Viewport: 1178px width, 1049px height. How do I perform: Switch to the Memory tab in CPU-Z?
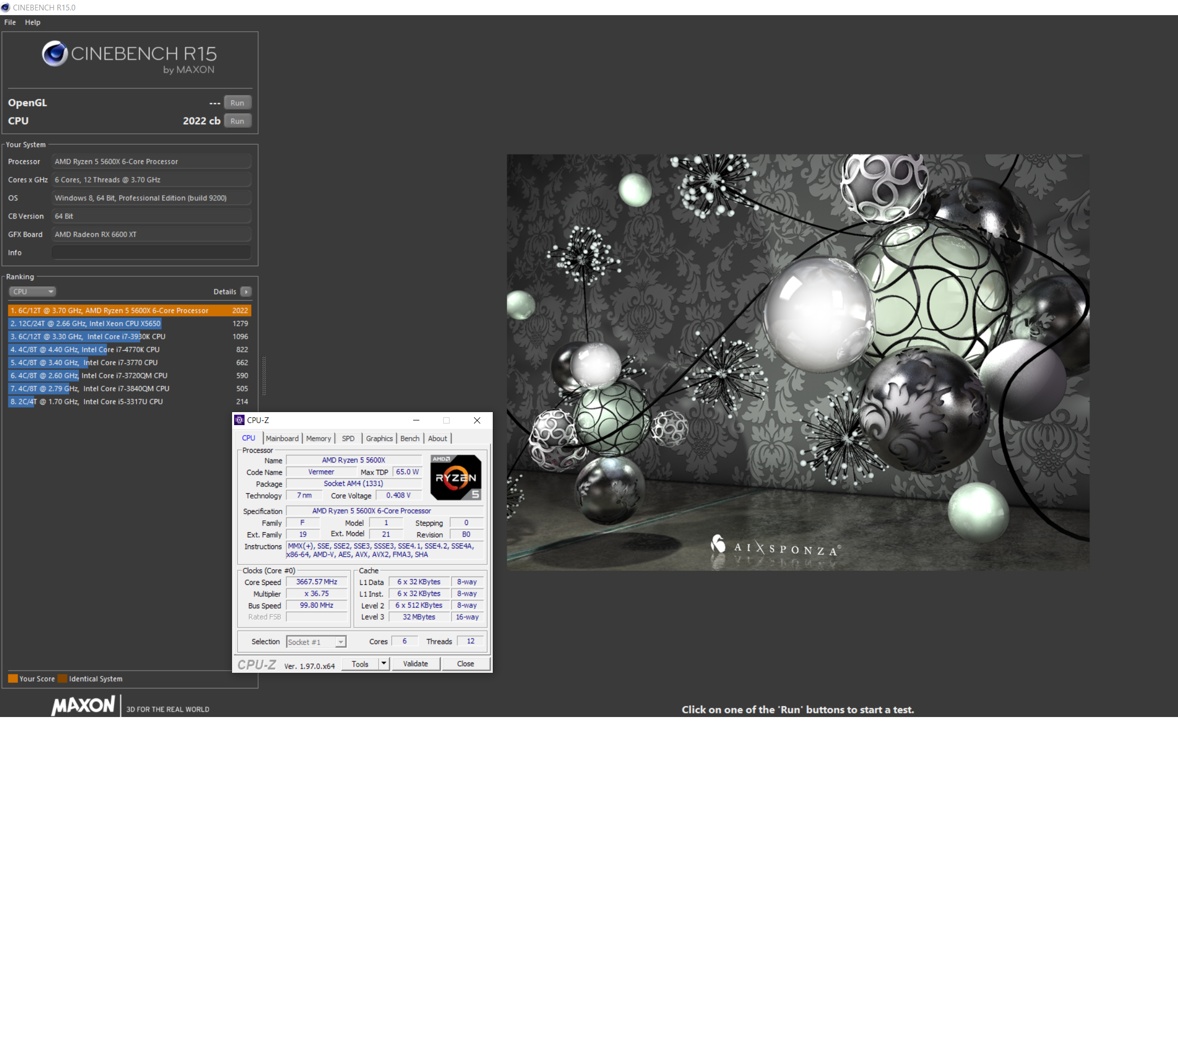click(319, 439)
